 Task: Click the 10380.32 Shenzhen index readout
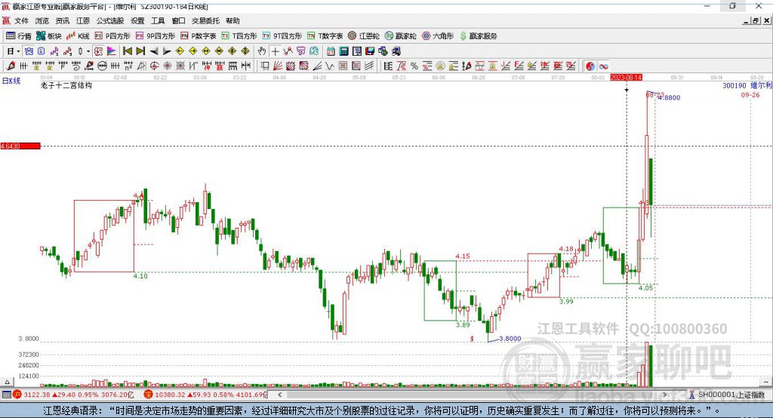click(x=169, y=395)
